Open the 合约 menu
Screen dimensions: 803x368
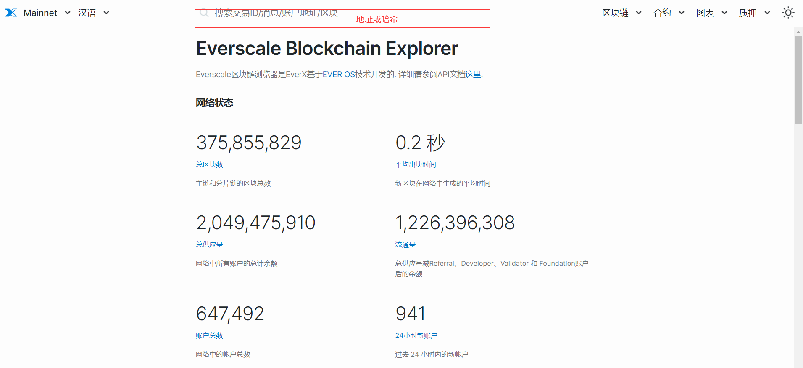[669, 13]
